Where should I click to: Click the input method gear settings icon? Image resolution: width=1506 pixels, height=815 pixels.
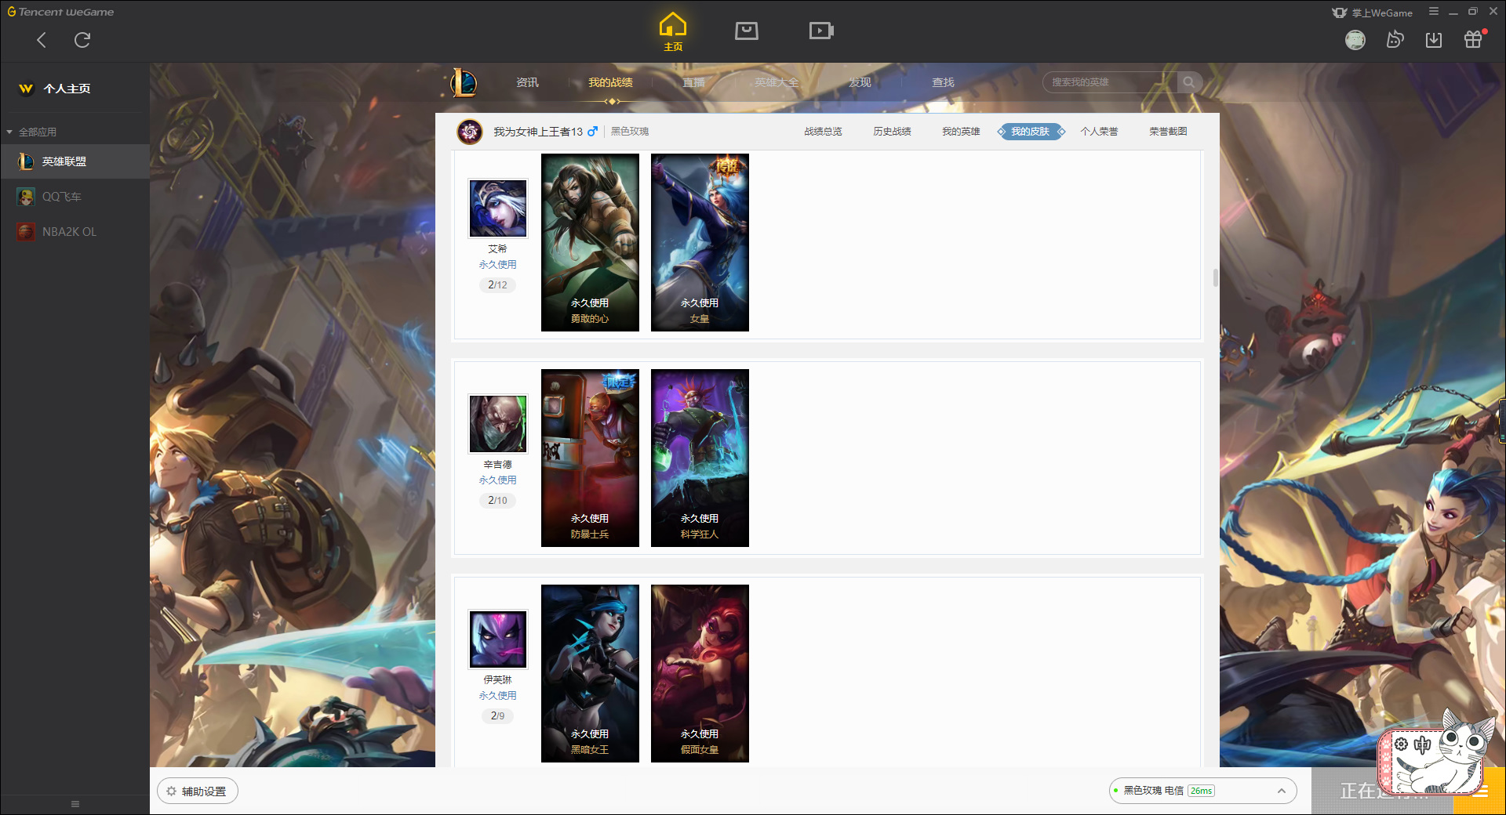click(1401, 744)
